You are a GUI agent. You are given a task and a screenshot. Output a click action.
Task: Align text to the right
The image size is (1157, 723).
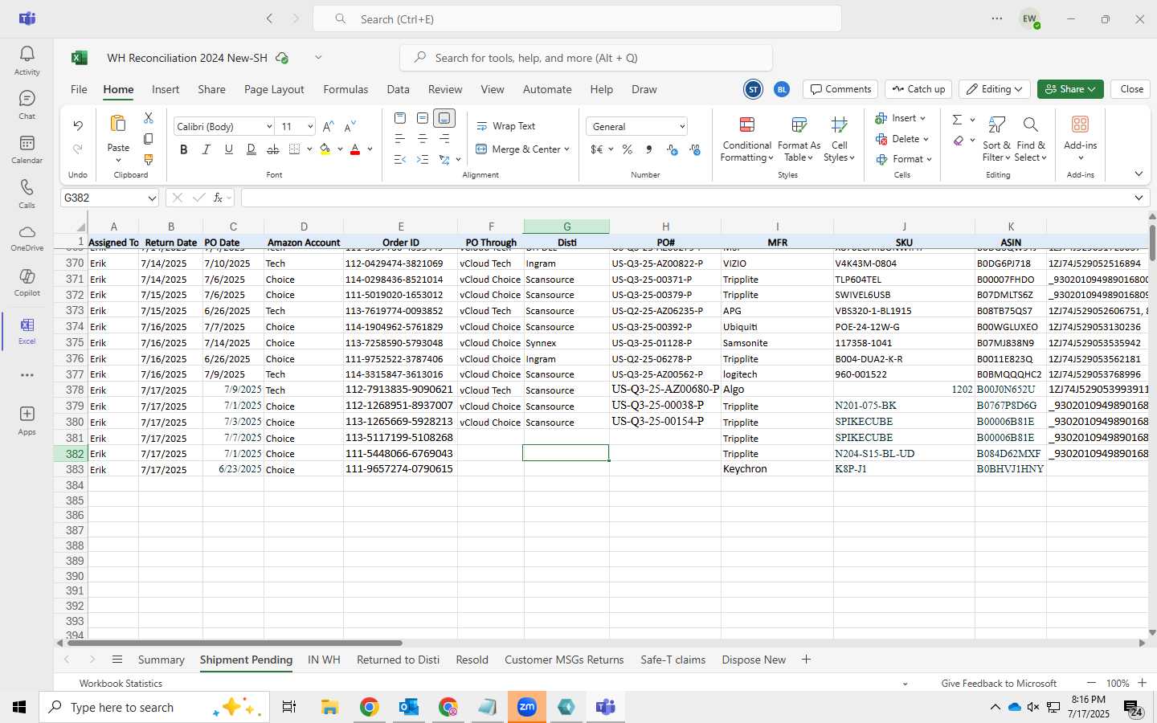coord(444,138)
